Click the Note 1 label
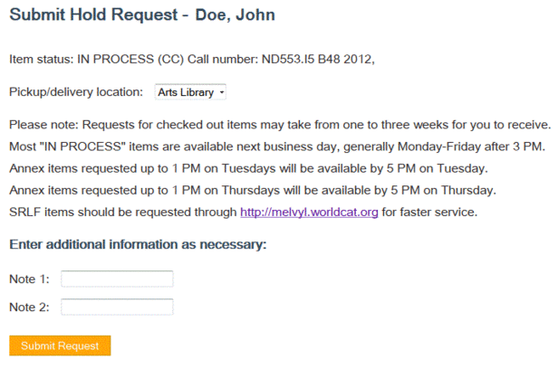Screen dimensions: 558x369 [x=29, y=279]
